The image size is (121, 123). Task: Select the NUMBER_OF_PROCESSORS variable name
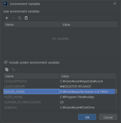22,102
